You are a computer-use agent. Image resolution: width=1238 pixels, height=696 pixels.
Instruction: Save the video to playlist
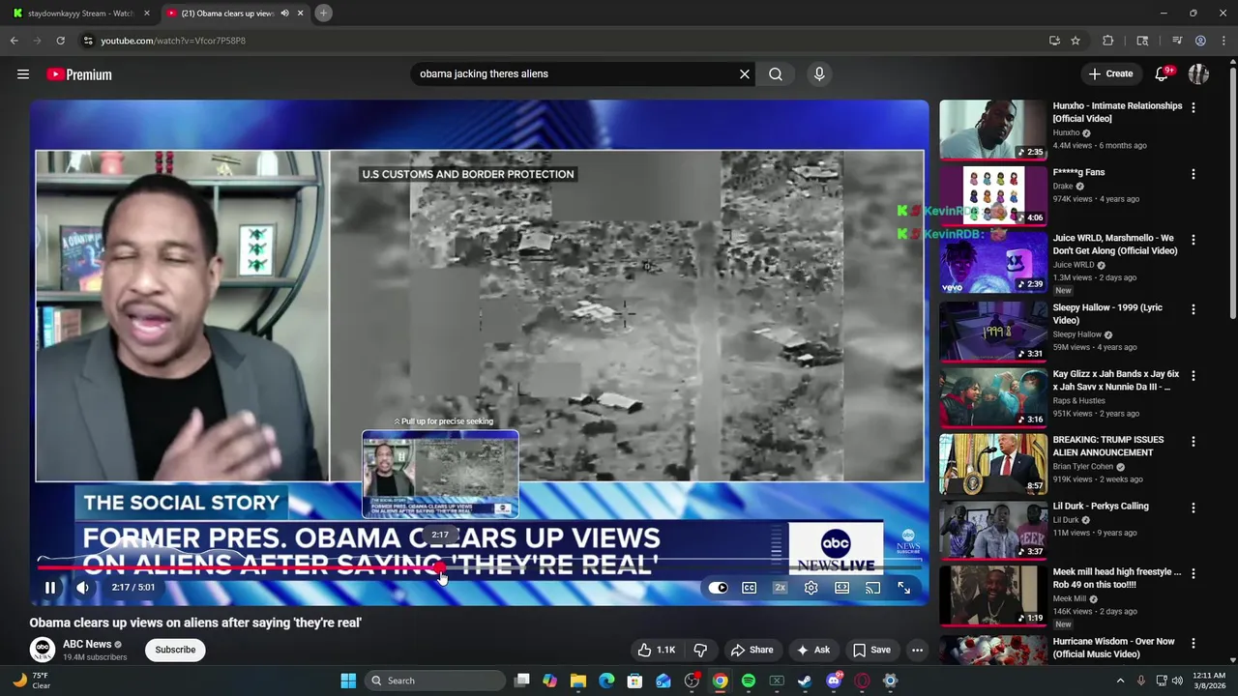(871, 650)
